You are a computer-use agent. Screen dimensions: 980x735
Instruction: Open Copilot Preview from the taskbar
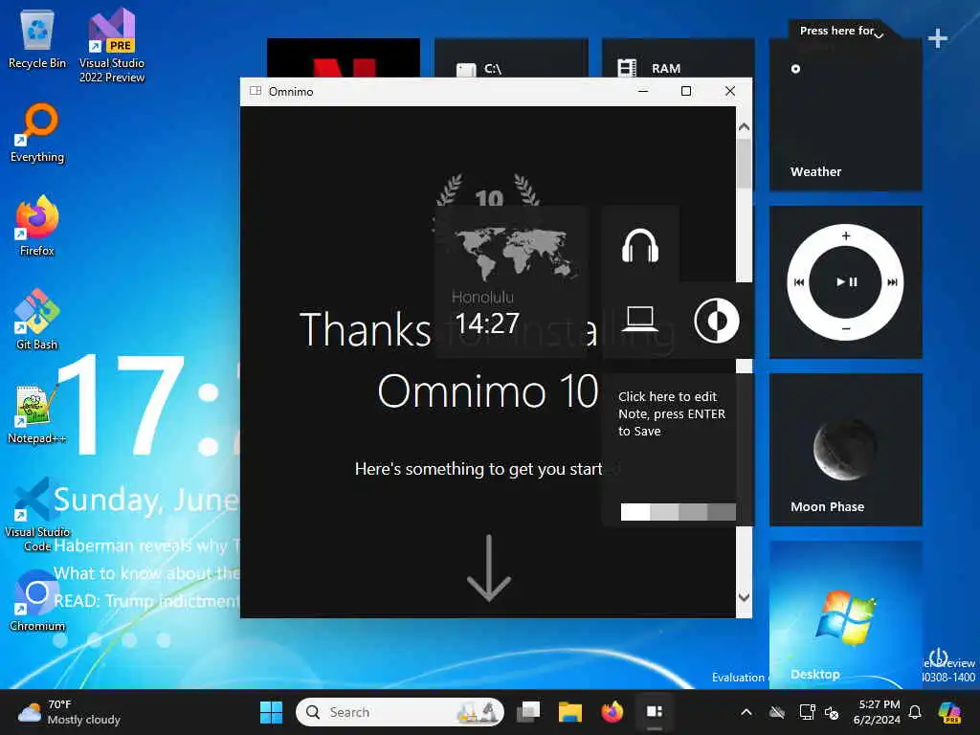coord(949,712)
